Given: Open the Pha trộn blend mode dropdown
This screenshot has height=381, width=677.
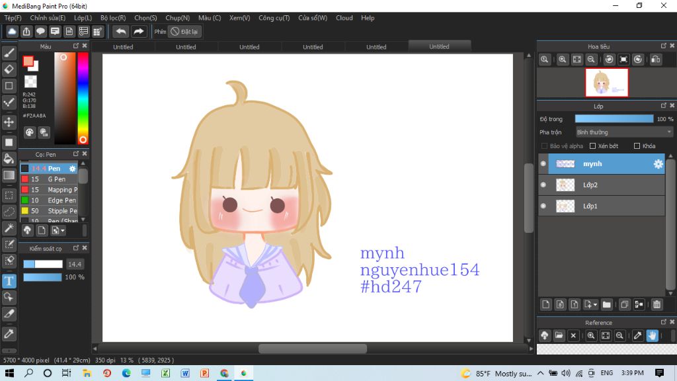Looking at the screenshot, I should (624, 132).
